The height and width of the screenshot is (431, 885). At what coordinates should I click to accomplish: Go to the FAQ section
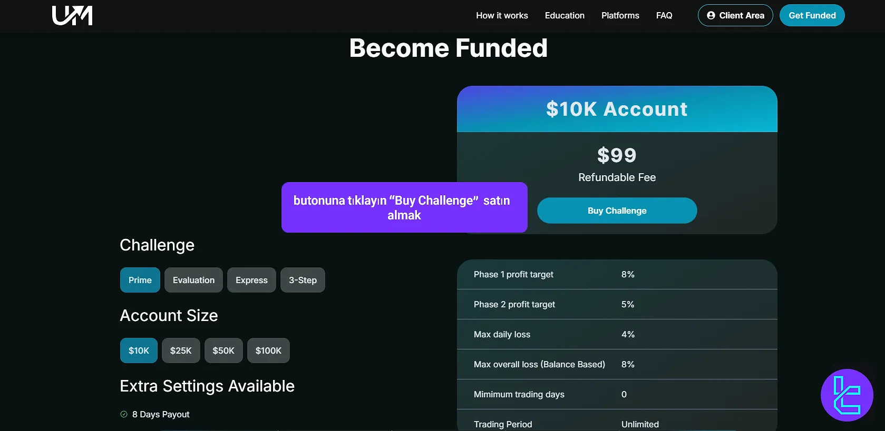[x=664, y=15]
